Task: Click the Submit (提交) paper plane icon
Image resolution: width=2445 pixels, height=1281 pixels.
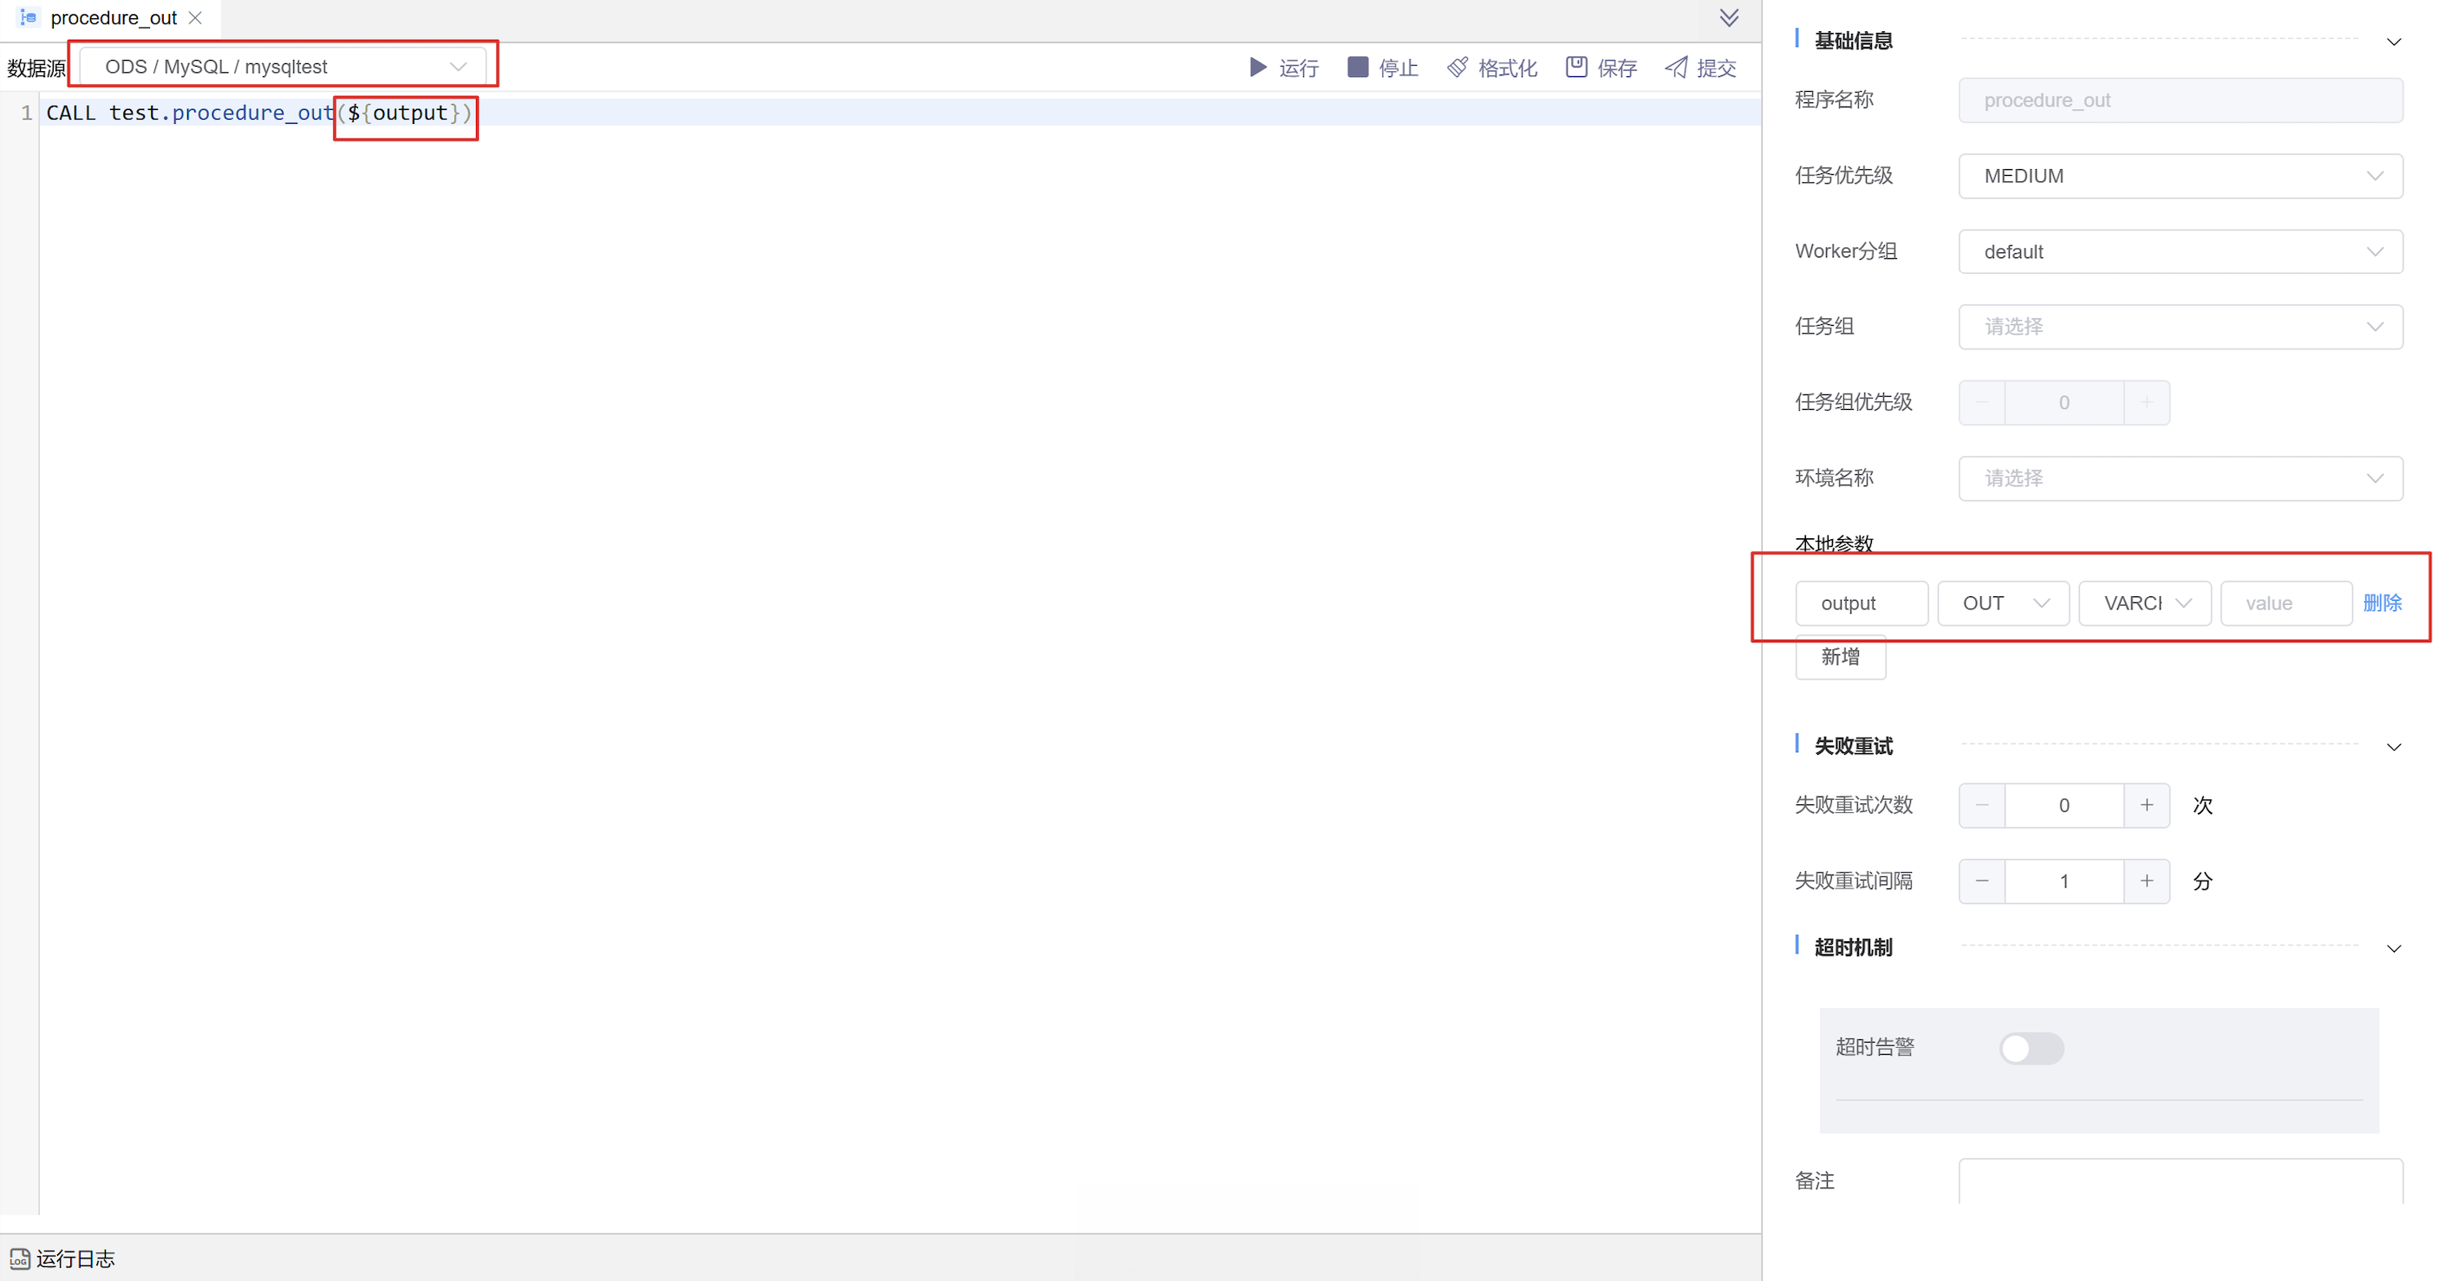Action: click(x=1676, y=68)
